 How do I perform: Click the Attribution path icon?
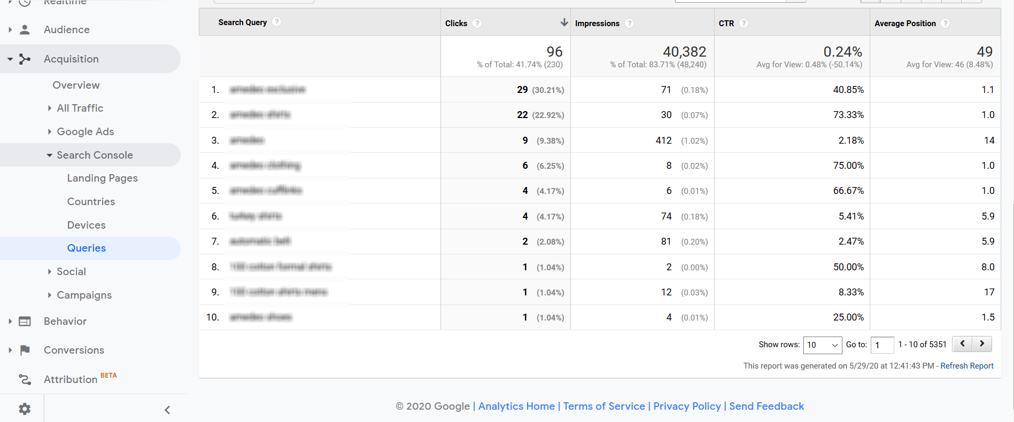pos(25,379)
